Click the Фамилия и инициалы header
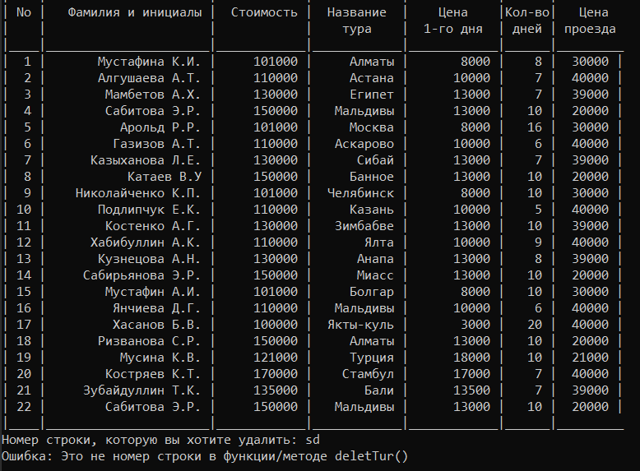This screenshot has height=471, width=640. (135, 12)
